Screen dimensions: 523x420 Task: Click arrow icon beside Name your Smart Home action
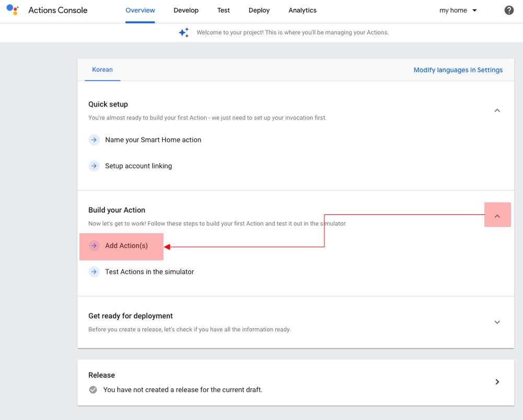point(94,140)
